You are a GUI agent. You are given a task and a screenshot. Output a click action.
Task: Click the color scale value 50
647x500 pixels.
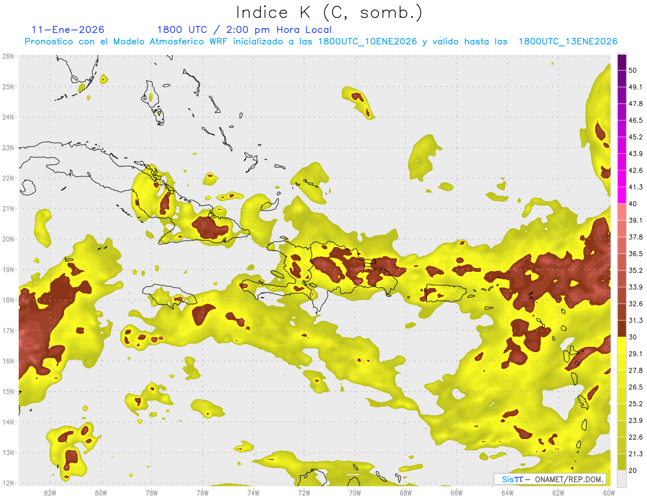(633, 70)
